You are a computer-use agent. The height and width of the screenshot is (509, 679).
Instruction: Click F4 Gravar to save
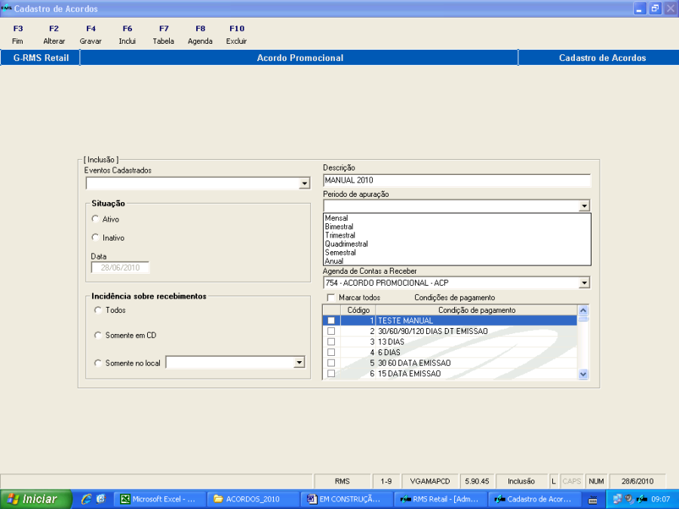[x=91, y=35]
